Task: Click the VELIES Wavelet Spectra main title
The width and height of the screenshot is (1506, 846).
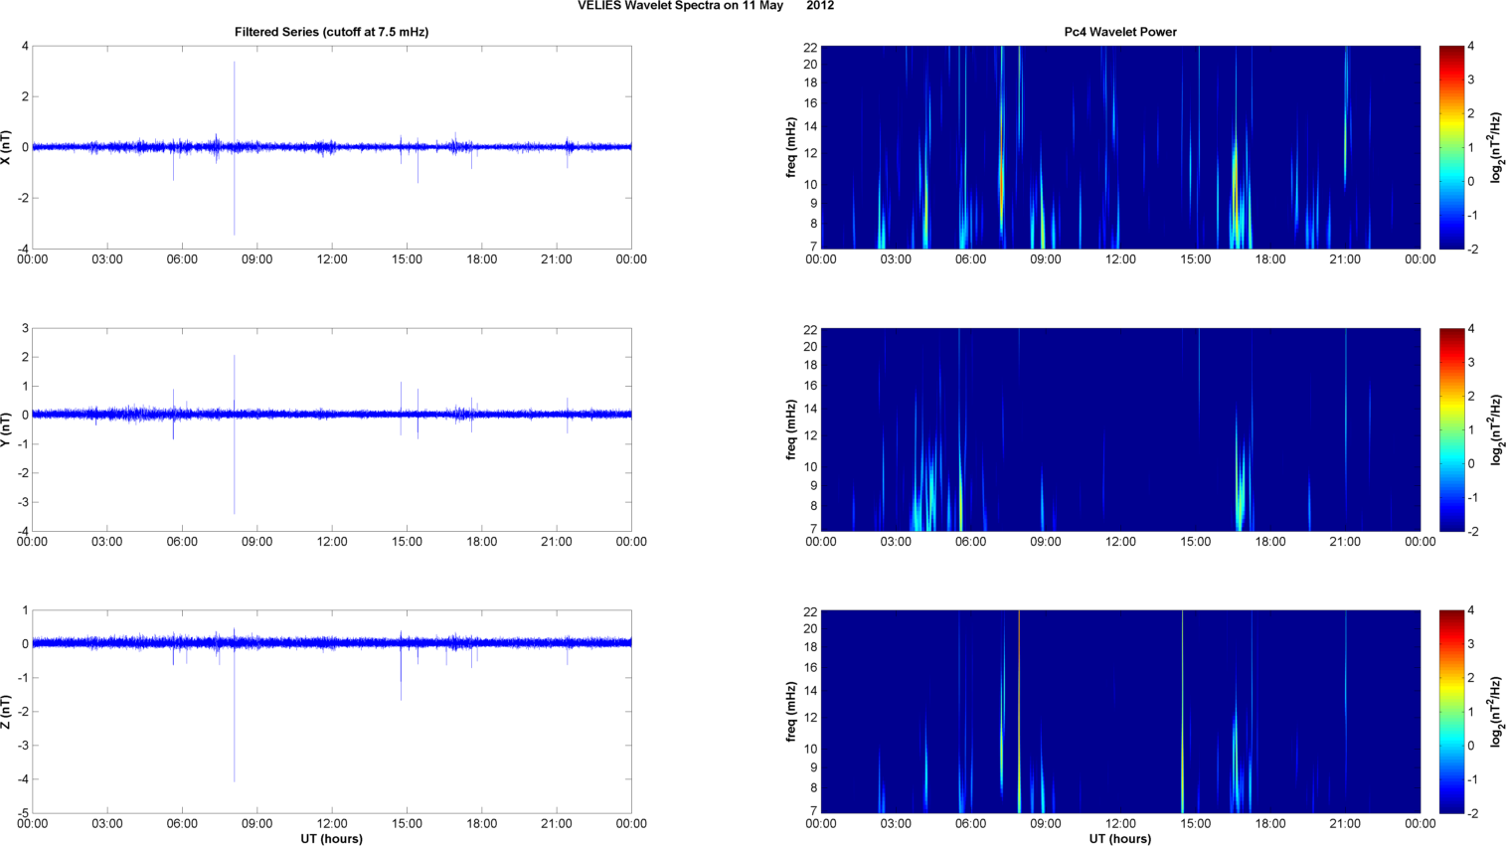Action: point(706,6)
